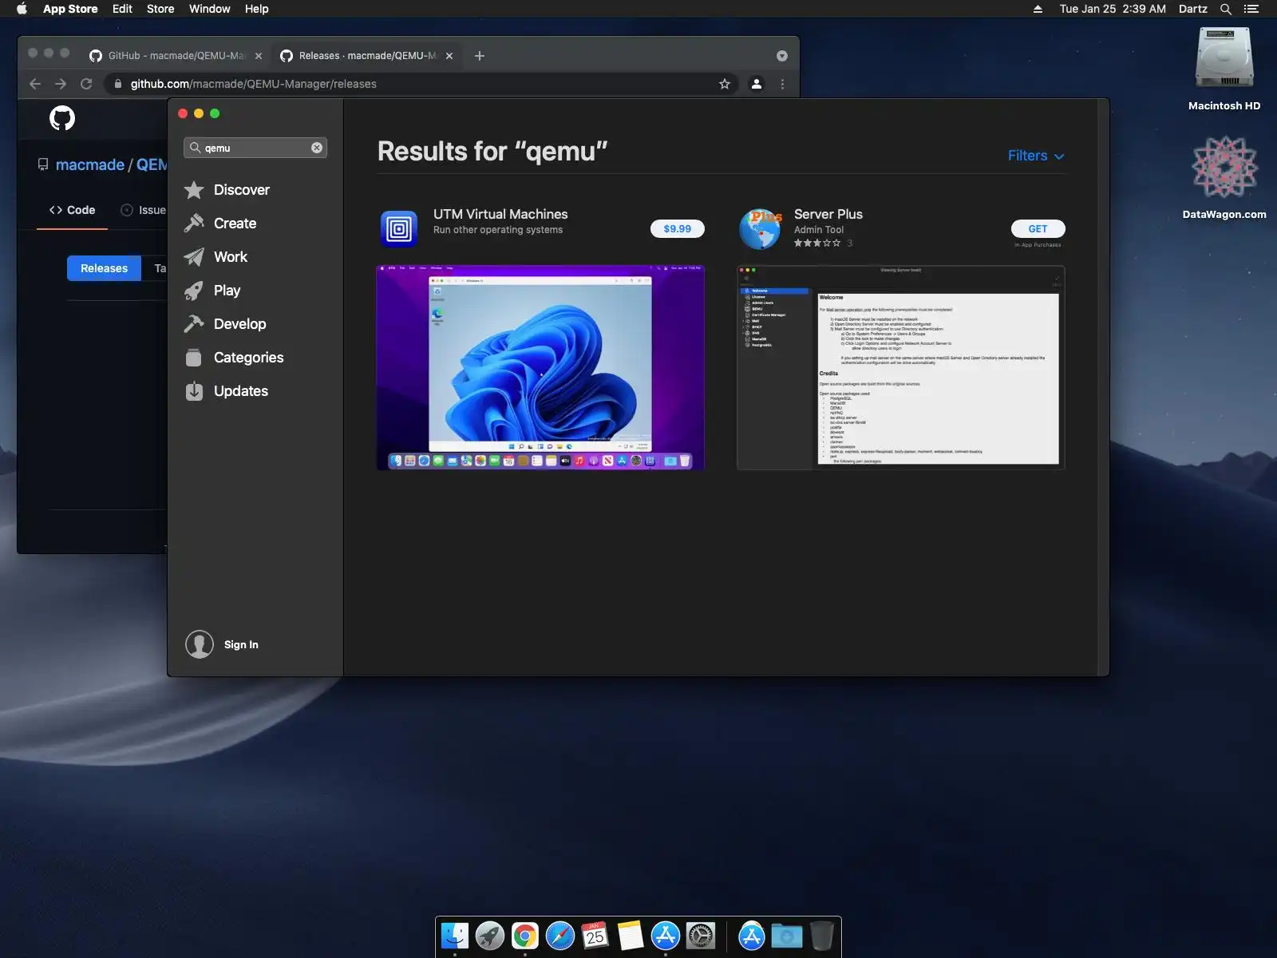Viewport: 1277px width, 958px height.
Task: Open the Store menu
Action: click(160, 9)
